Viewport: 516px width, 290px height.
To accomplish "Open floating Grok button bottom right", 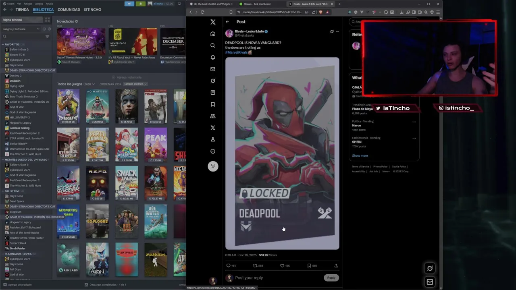I will tap(430, 268).
